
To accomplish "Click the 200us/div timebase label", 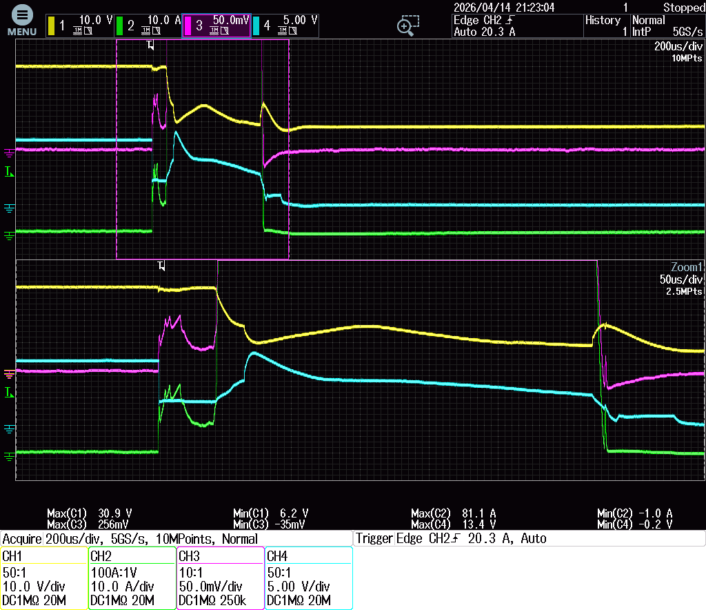I will click(678, 46).
